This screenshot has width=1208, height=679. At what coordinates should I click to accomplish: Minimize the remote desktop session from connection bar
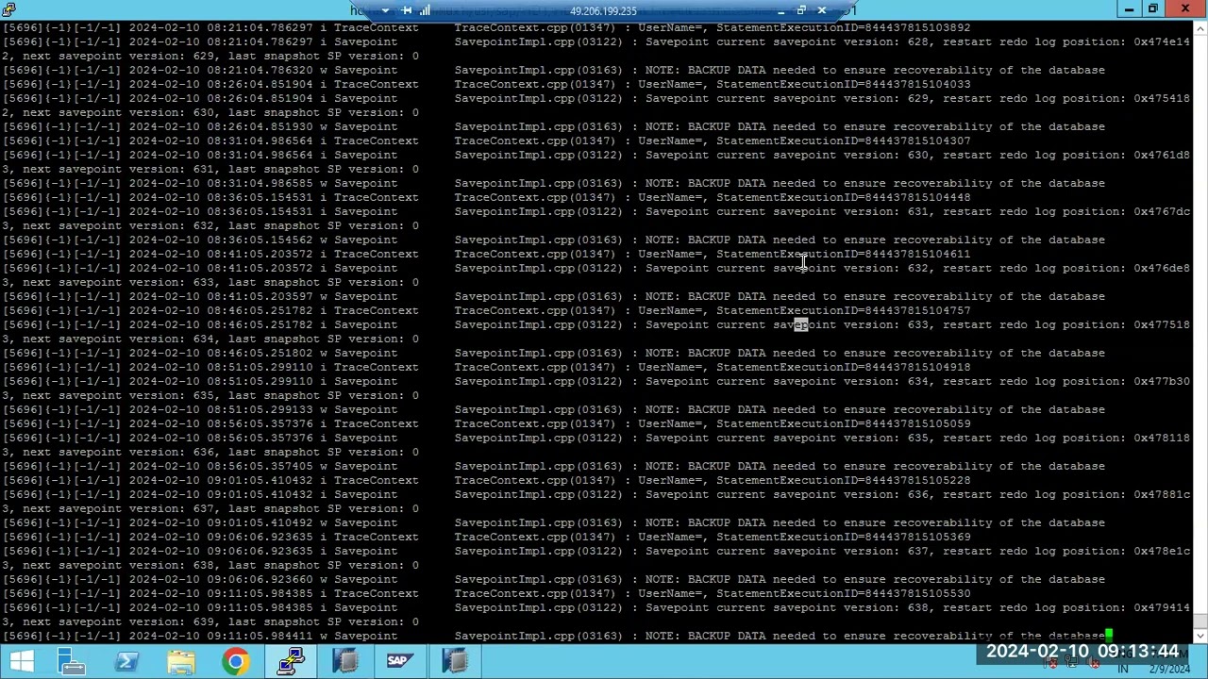click(780, 11)
